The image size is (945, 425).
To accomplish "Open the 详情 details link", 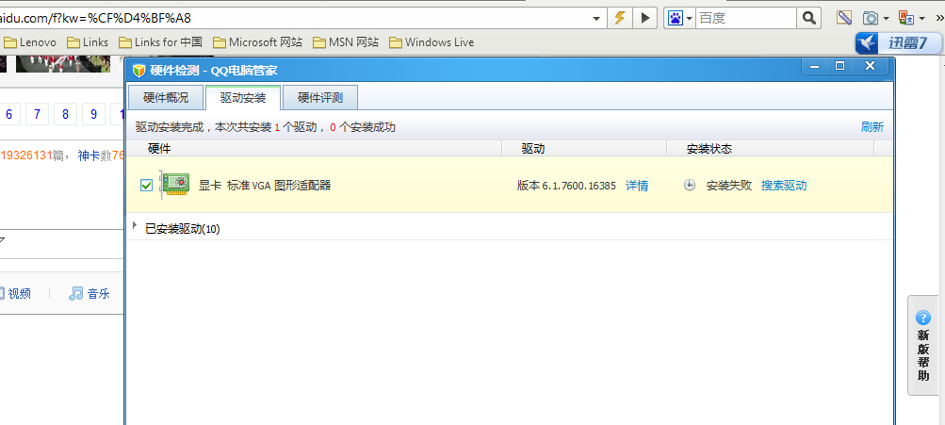I will click(637, 186).
